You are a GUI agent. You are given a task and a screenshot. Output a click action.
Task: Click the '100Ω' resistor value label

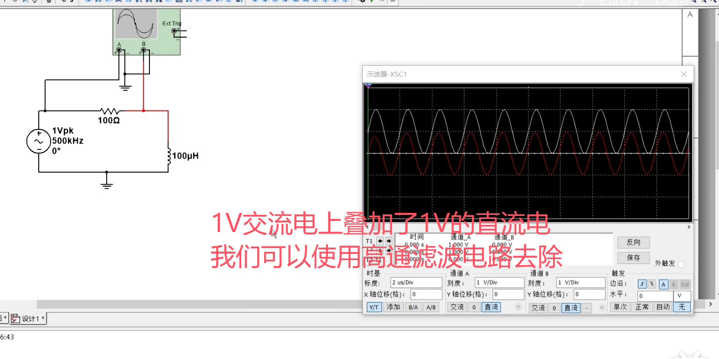tap(109, 121)
